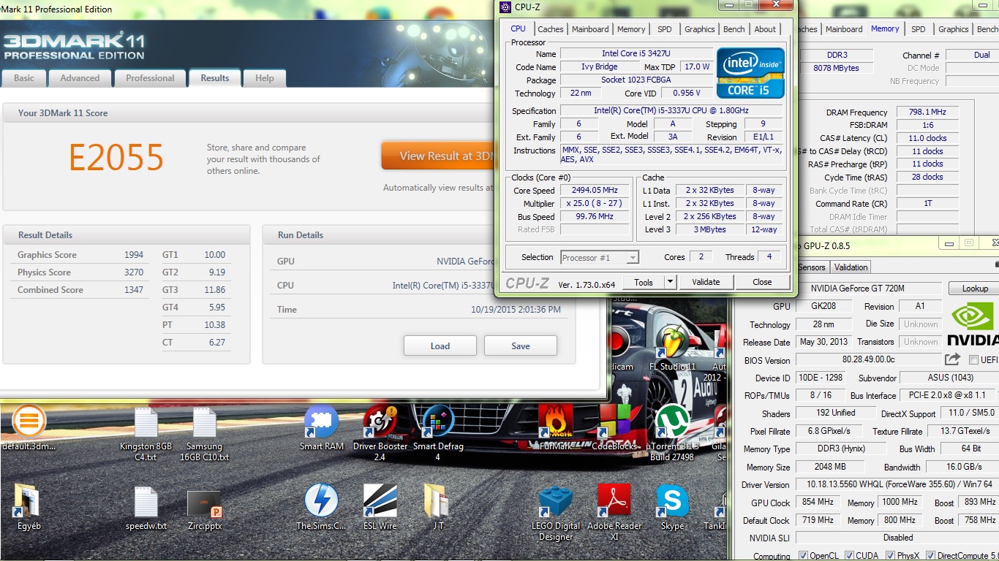Open the Help tab in 3DMark 11
This screenshot has height=561, width=999.
coord(265,78)
